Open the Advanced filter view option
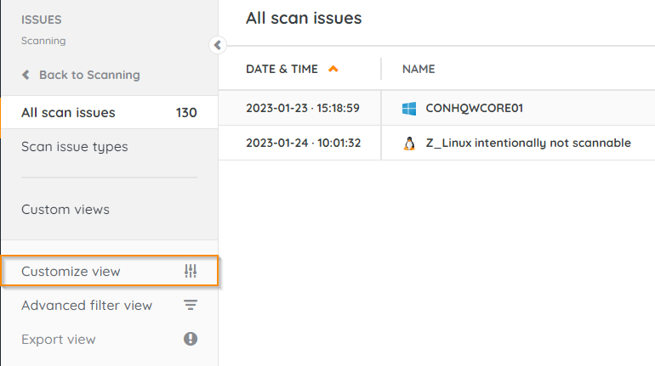The height and width of the screenshot is (366, 655). [x=86, y=306]
